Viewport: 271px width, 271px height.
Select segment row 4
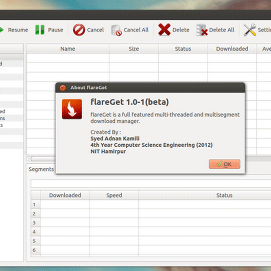coord(36,232)
